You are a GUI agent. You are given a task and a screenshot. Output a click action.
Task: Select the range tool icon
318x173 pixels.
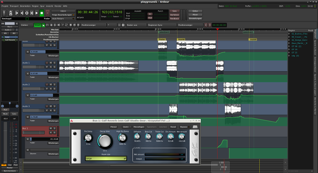(x=47, y=25)
